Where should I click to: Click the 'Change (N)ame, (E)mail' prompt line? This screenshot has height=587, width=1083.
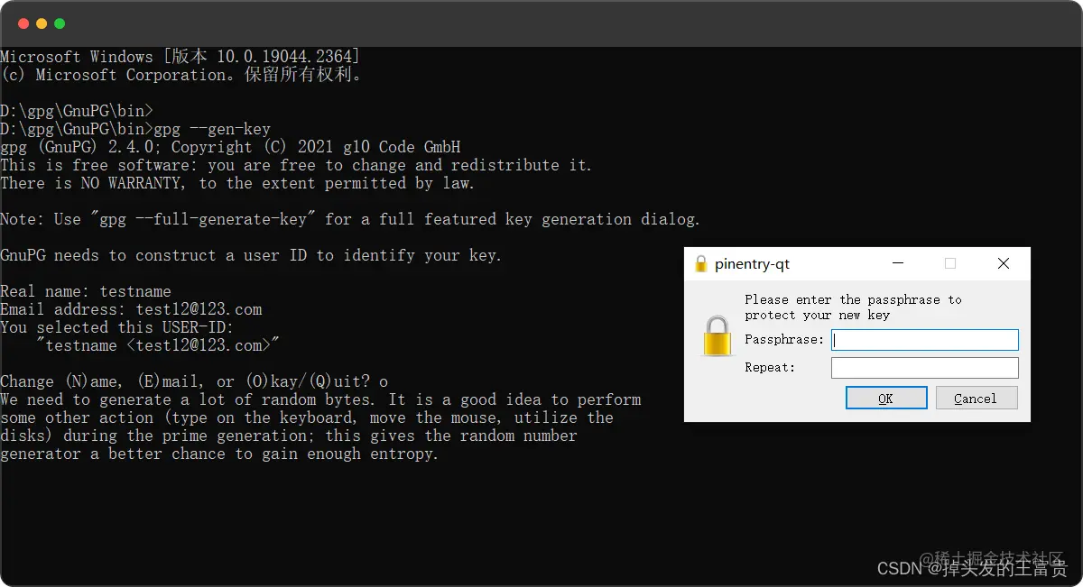(194, 381)
